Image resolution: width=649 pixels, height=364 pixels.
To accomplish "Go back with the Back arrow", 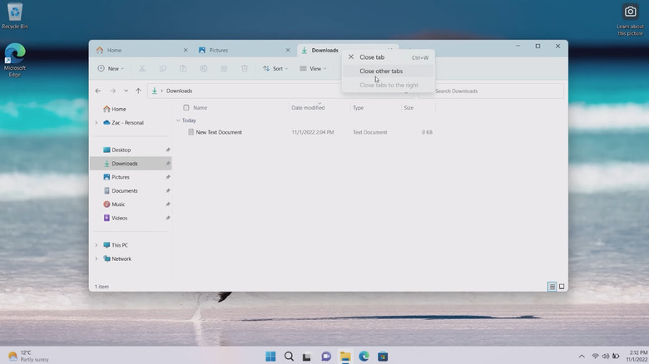I will tap(98, 91).
